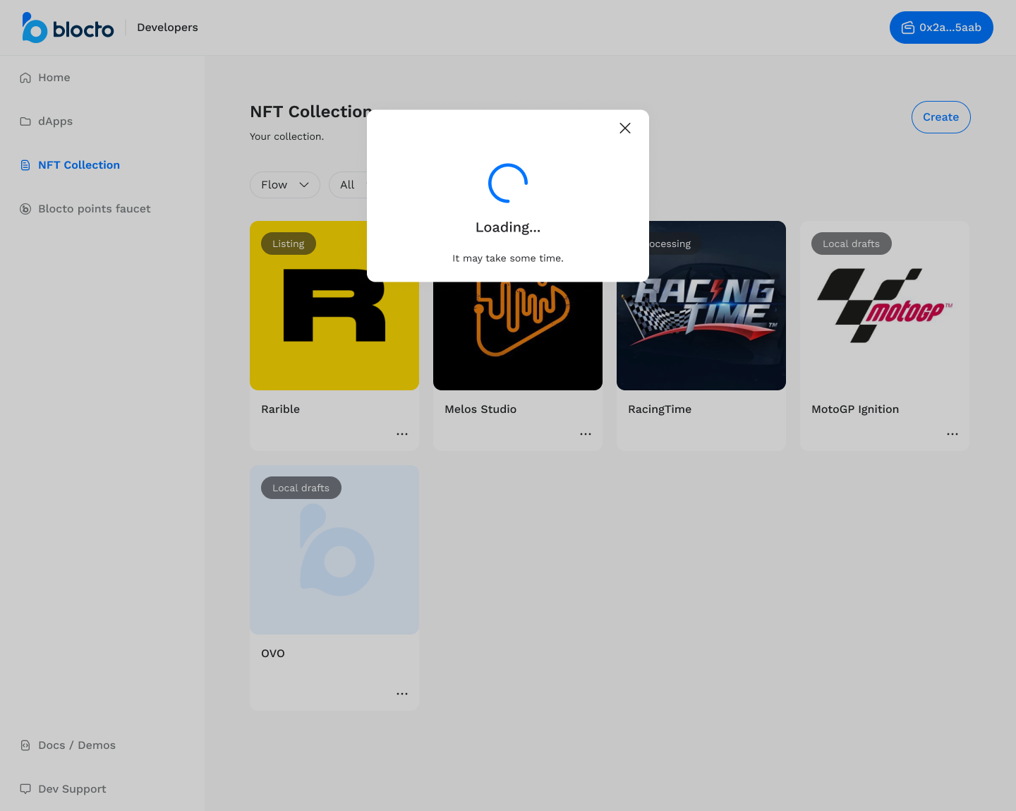Click the Rarible collection name
This screenshot has width=1016, height=811.
pyautogui.click(x=281, y=409)
